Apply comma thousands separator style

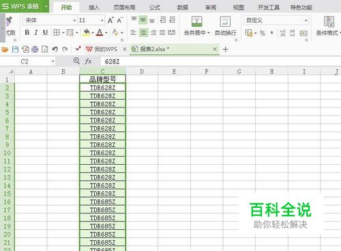[271, 33]
